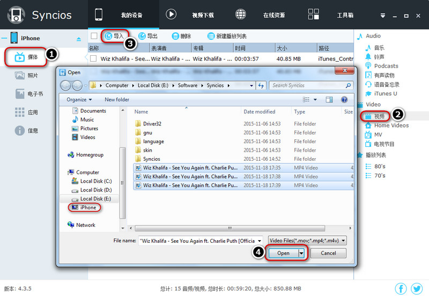Select MP4 file modified 2015-11-18 17:35
The image size is (429, 298).
243,168
